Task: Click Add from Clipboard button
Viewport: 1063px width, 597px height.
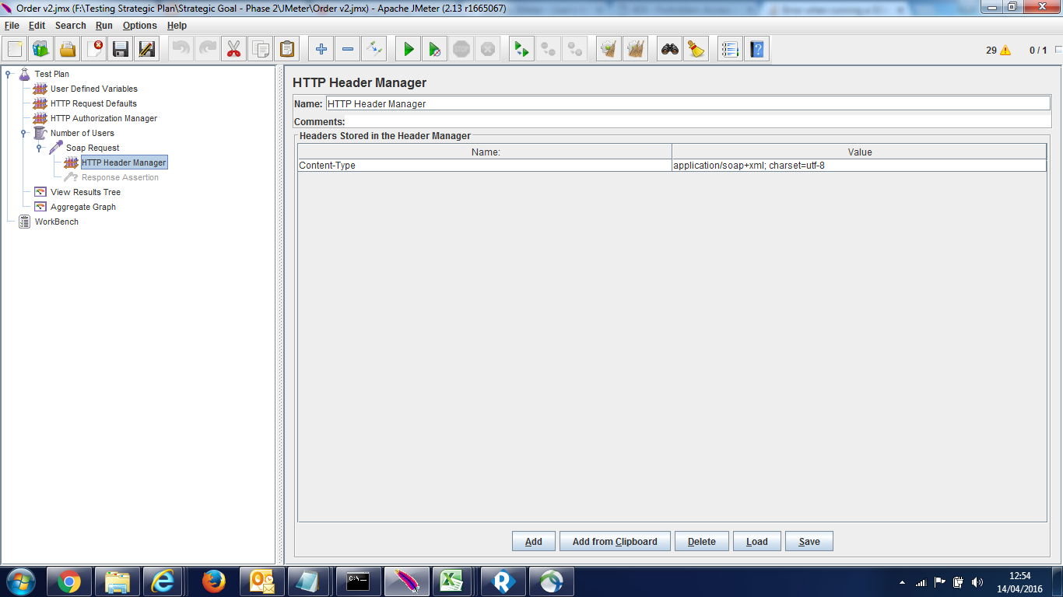Action: pos(615,541)
